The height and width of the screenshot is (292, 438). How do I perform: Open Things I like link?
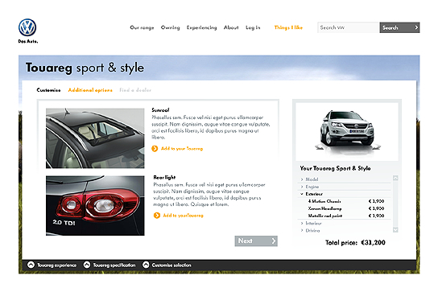288,27
